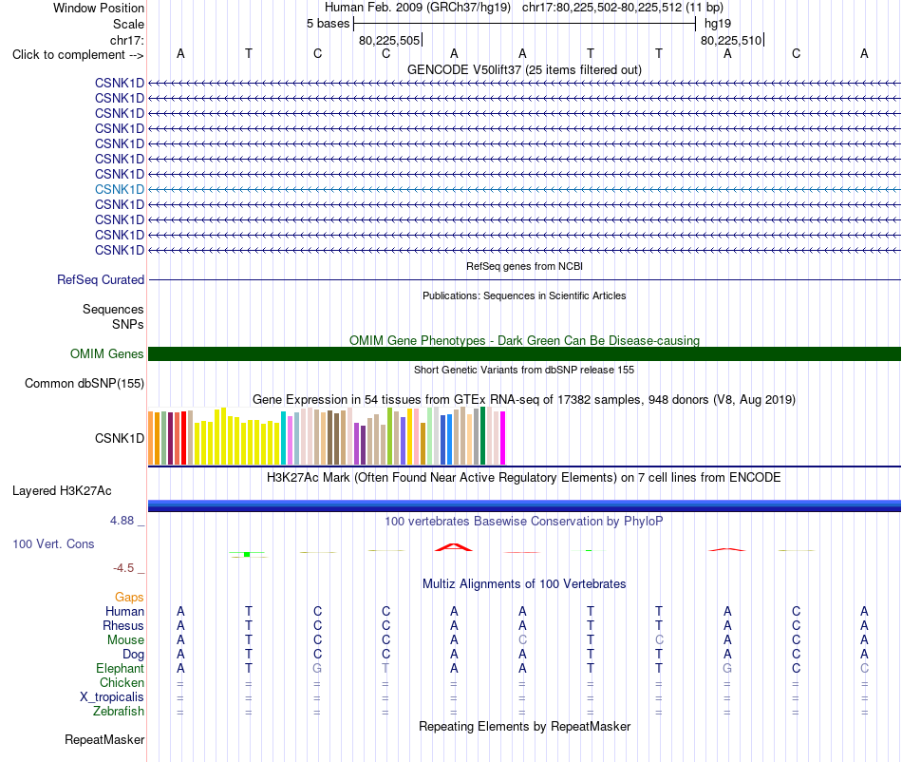902x762 pixels.
Task: Select the Scale track label
Action: (x=128, y=24)
